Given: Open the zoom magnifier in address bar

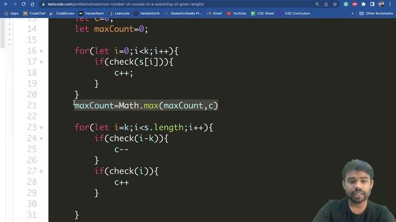Looking at the screenshot, I should [317, 4].
